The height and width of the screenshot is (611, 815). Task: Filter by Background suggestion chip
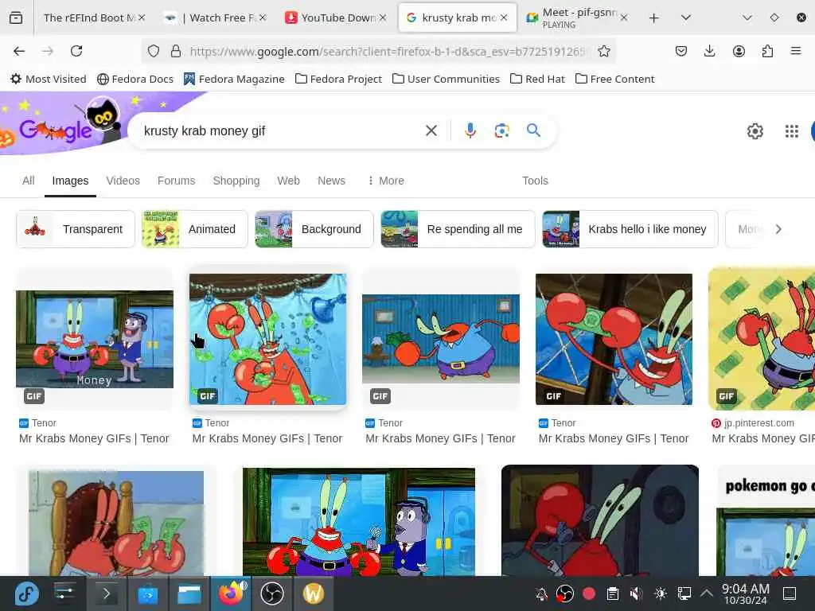[x=314, y=229]
